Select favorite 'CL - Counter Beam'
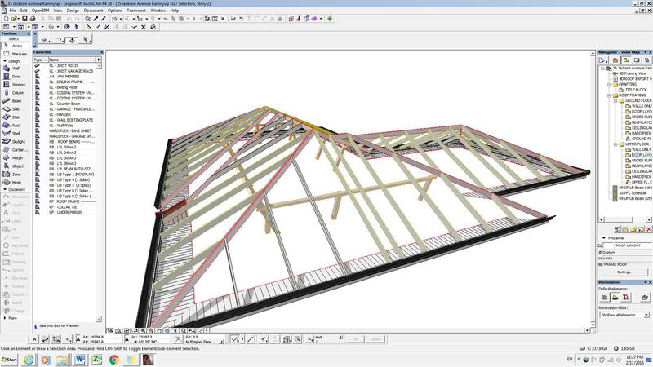Screen dimensions: 653x367 click(x=64, y=104)
